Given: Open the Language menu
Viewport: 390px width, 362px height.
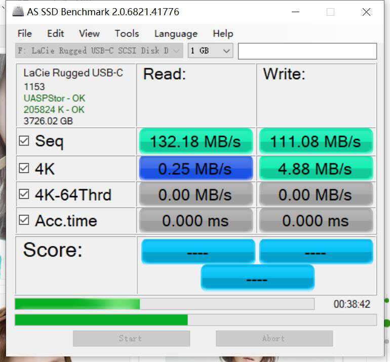Looking at the screenshot, I should (x=176, y=33).
